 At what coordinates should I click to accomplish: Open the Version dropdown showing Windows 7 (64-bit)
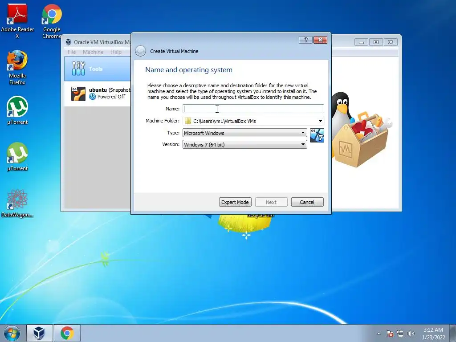pyautogui.click(x=244, y=144)
